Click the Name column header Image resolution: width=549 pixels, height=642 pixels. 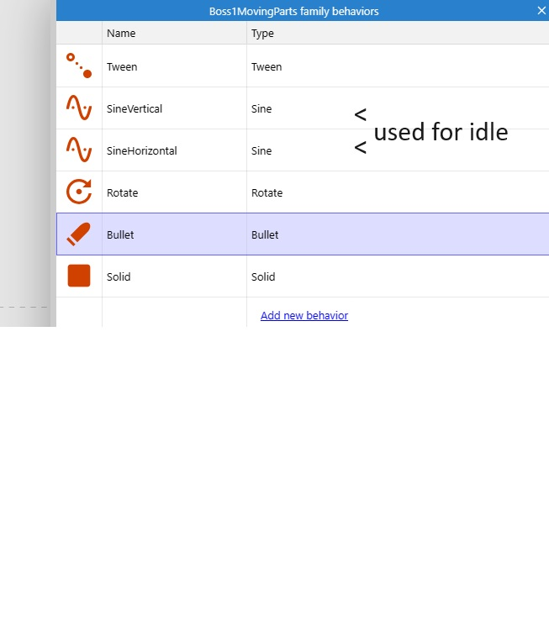click(x=121, y=34)
